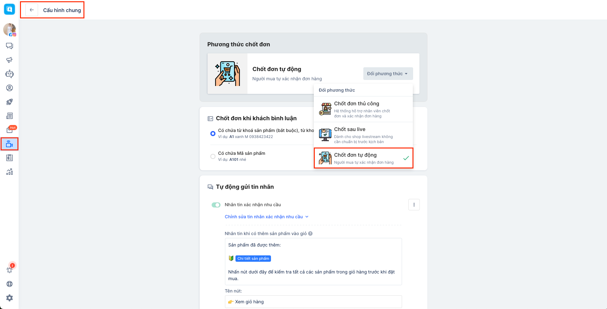Open the conversations chat icon

10,46
